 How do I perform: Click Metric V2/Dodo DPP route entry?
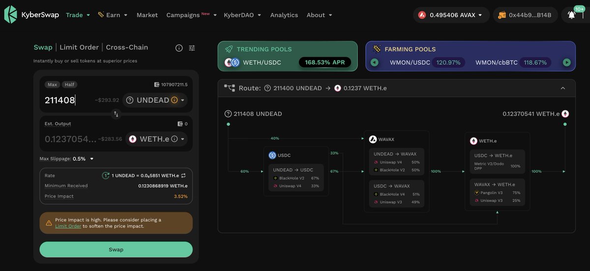tap(497, 166)
